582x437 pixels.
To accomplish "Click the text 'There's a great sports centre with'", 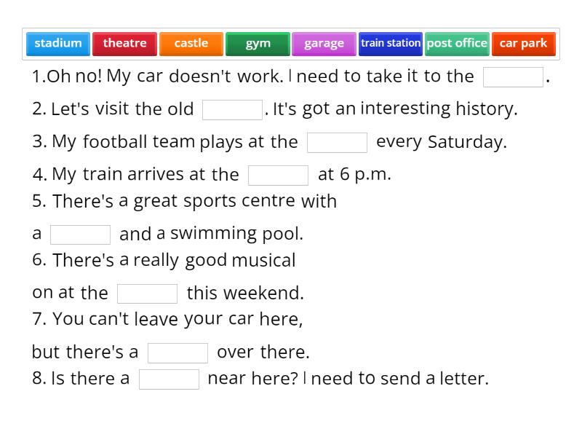I will [194, 201].
